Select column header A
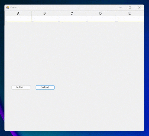Viewport: 149px width, 136px height. click(x=18, y=14)
